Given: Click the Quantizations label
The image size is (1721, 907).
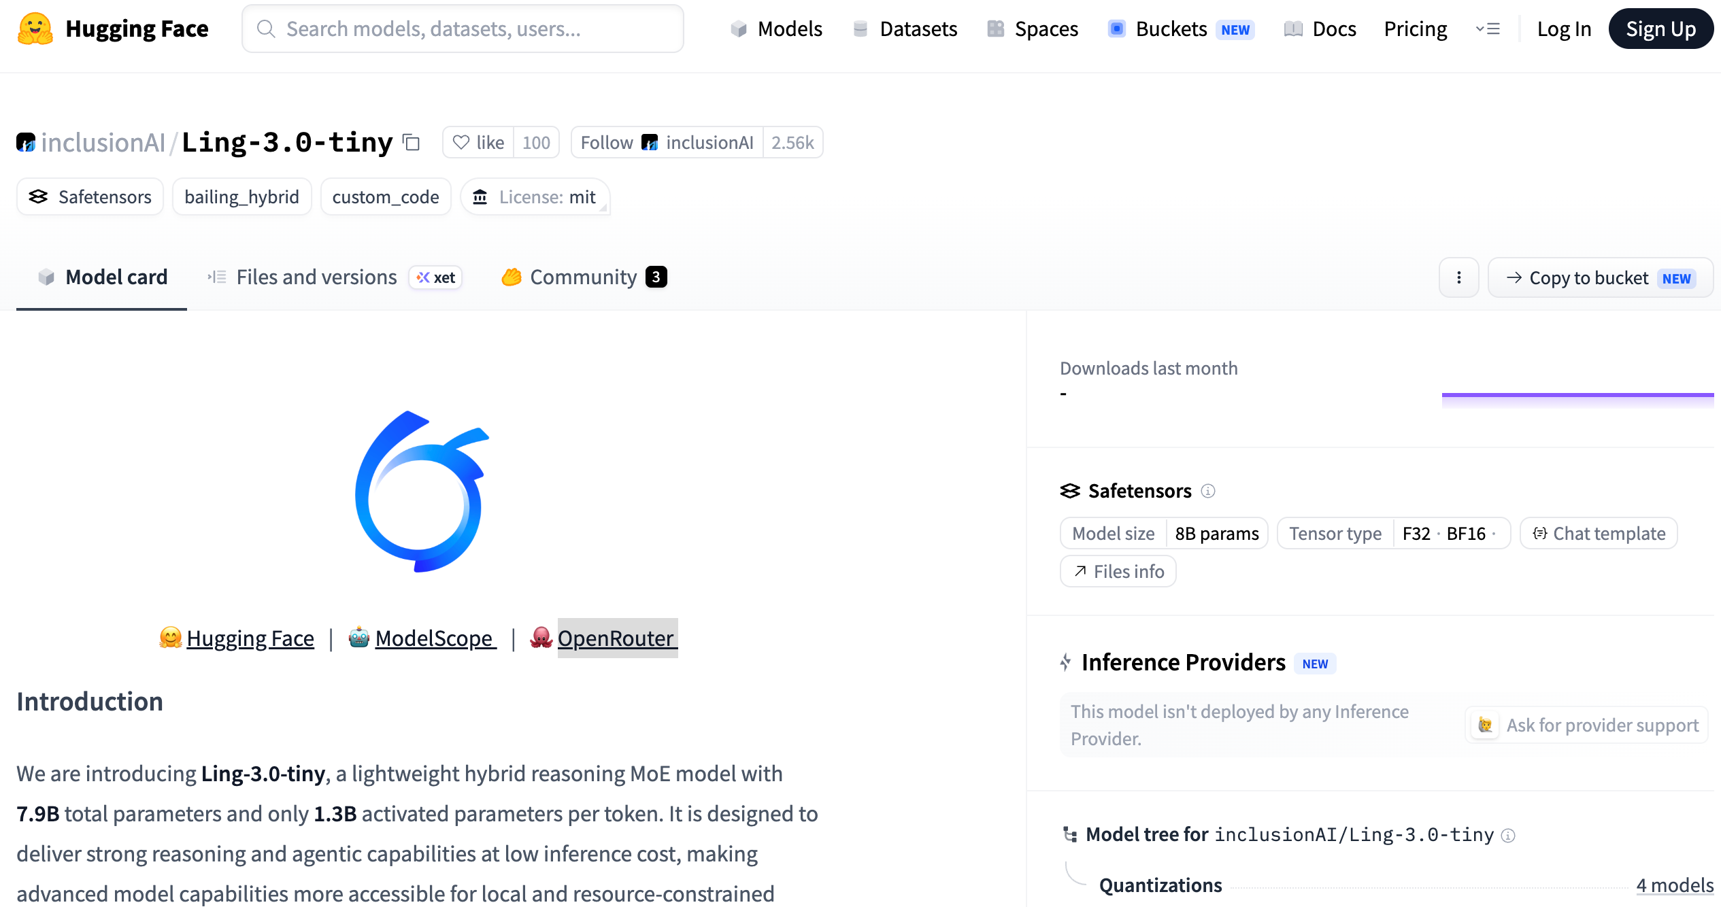Looking at the screenshot, I should (x=1160, y=885).
